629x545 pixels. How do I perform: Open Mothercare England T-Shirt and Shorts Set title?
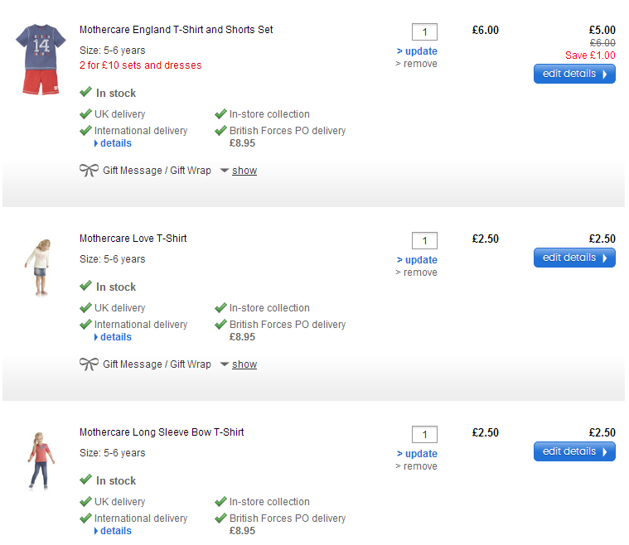[176, 30]
